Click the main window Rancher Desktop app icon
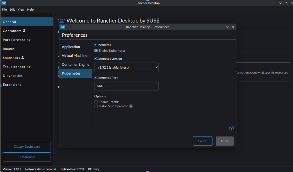This screenshot has height=172, width=293. pos(4,3)
